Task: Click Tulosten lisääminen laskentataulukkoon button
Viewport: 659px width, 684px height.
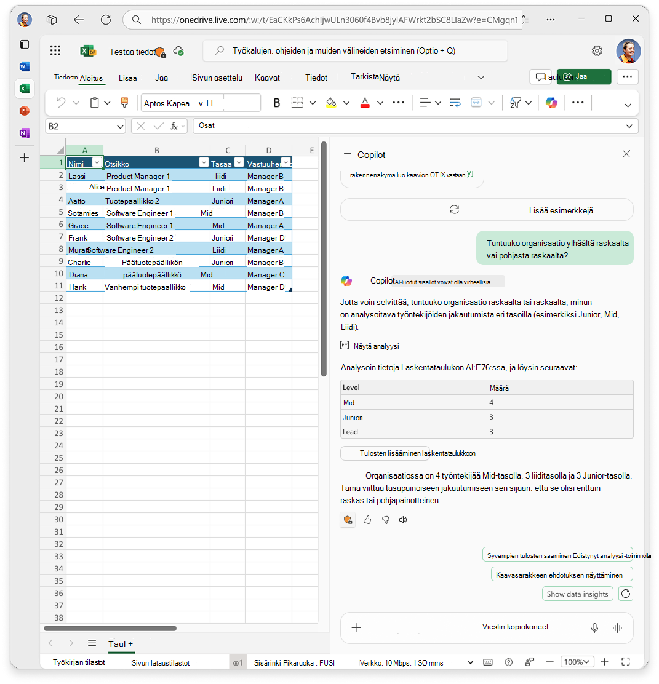Action: click(385, 453)
